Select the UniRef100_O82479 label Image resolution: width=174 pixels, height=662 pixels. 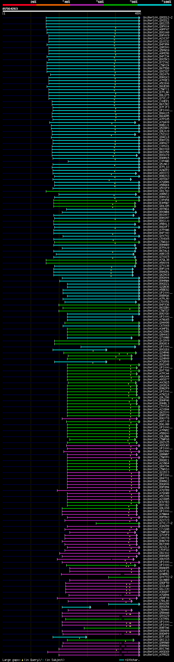point(156,74)
